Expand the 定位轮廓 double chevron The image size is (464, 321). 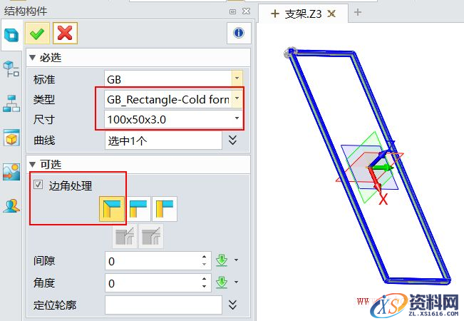(x=233, y=305)
